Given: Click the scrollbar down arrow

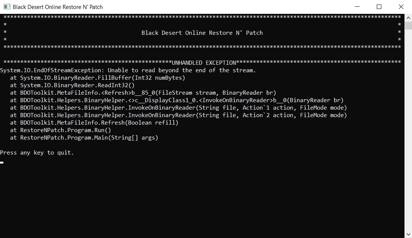Looking at the screenshot, I should tap(408, 234).
